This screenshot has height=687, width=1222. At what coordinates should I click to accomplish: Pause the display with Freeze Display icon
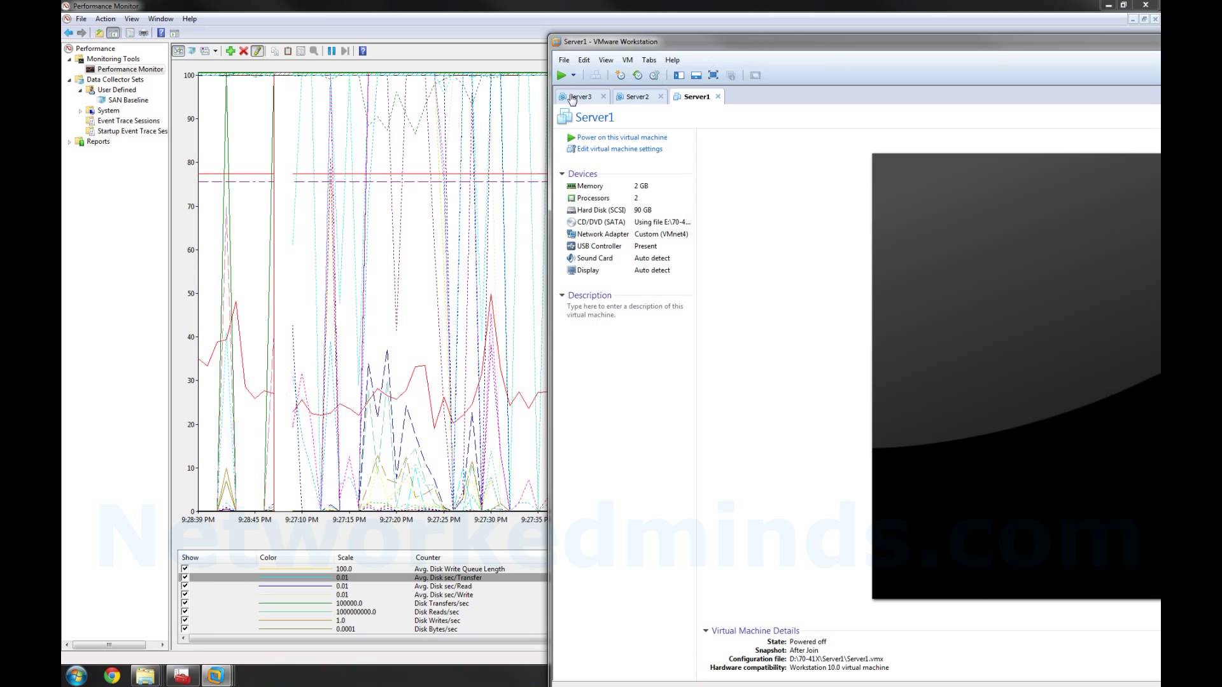point(332,51)
